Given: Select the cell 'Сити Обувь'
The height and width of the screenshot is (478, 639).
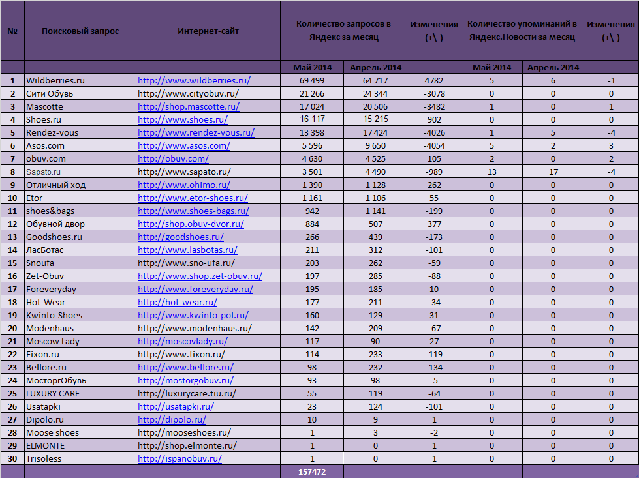Looking at the screenshot, I should [80, 94].
